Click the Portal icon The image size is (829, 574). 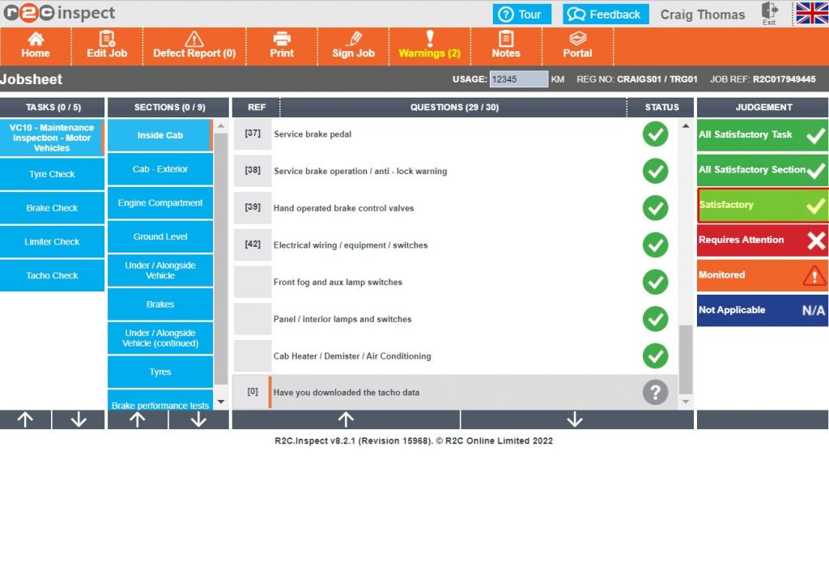(x=577, y=47)
